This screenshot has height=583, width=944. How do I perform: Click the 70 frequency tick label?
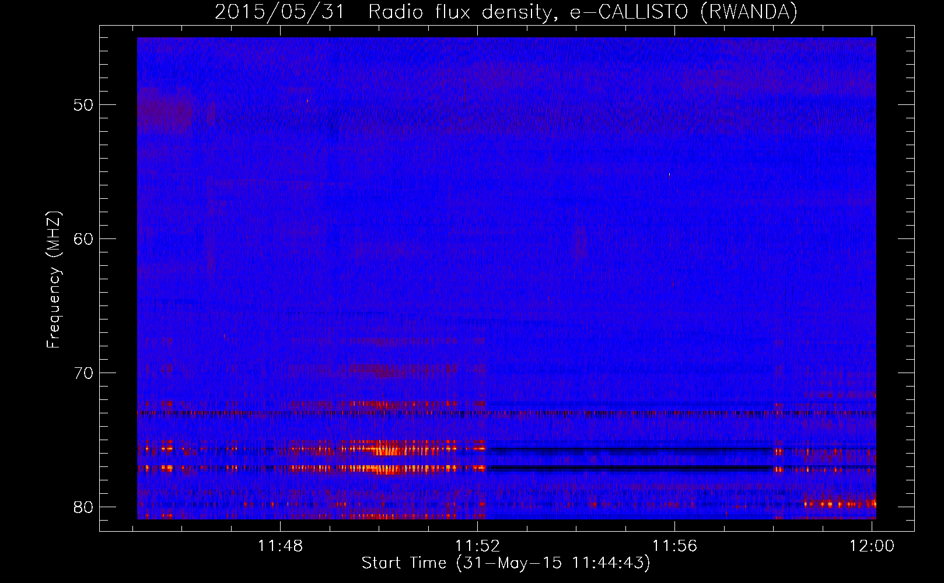(83, 373)
